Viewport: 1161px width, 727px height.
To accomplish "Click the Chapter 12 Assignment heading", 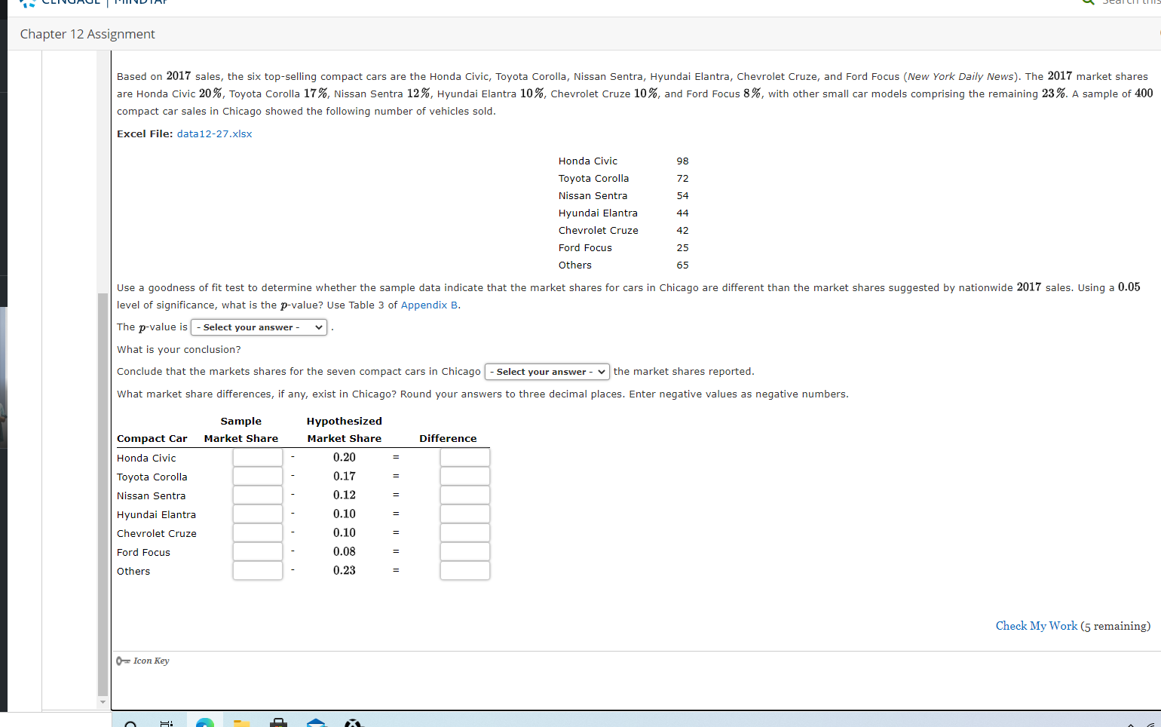I will tap(87, 34).
